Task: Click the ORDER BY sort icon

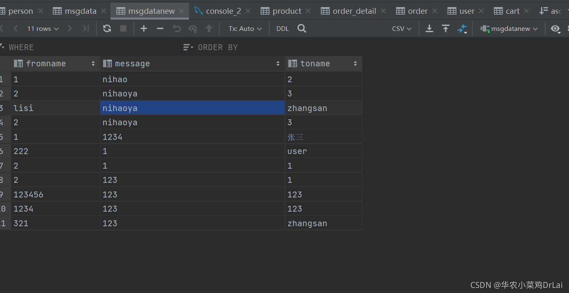Action: click(188, 47)
